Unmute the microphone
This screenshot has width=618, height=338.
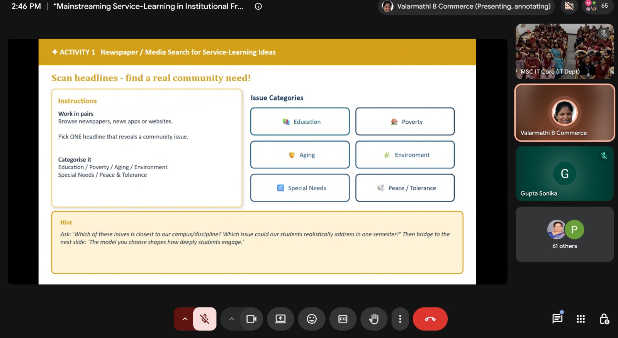[x=205, y=319]
